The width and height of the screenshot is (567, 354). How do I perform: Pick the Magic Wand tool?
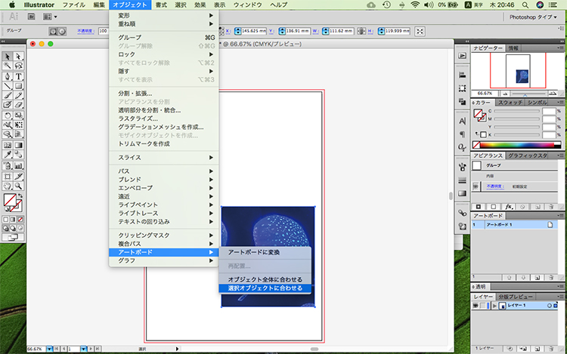point(7,66)
